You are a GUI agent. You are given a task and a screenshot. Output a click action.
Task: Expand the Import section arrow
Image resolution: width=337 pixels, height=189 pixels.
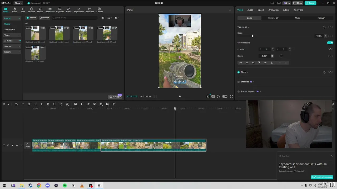click(x=19, y=18)
